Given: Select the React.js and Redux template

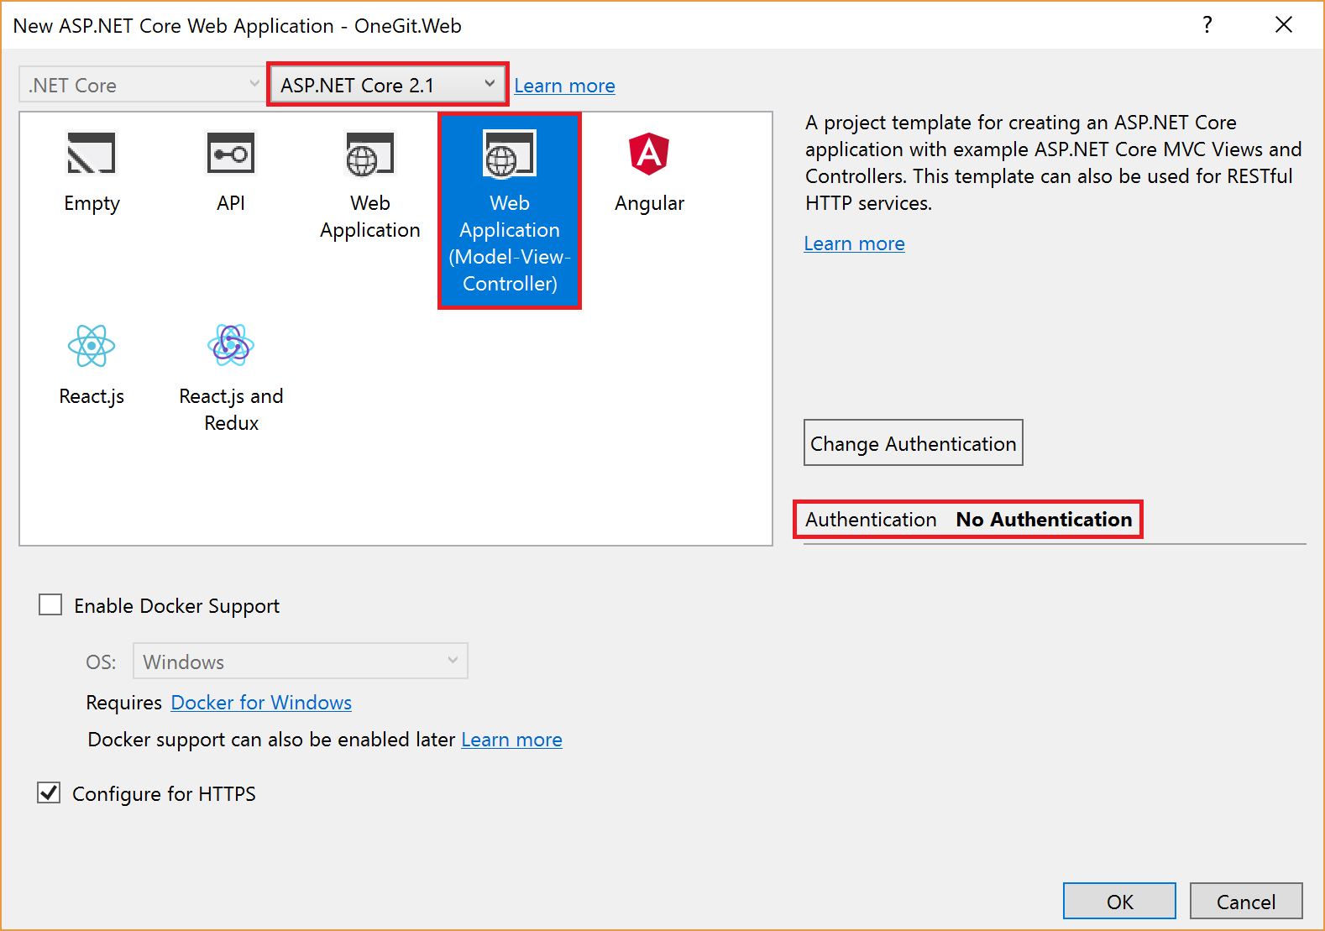Looking at the screenshot, I should (x=231, y=346).
